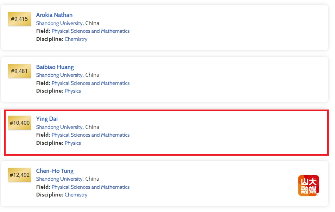Open Chen-Ho Tung's profile link
335x212 pixels.
pos(55,171)
